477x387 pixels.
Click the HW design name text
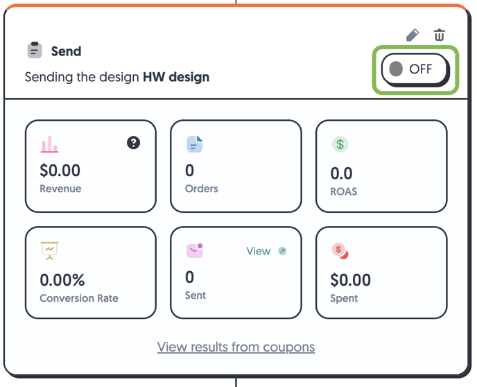[x=176, y=77]
